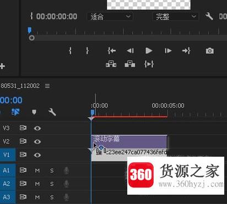Play the sequence in program monitor
Viewport: 227px width, 204px height.
pyautogui.click(x=149, y=51)
